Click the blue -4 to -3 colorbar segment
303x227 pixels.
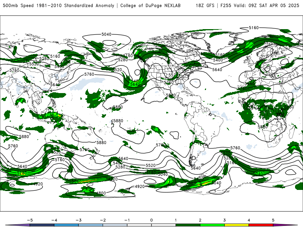point(66,225)
